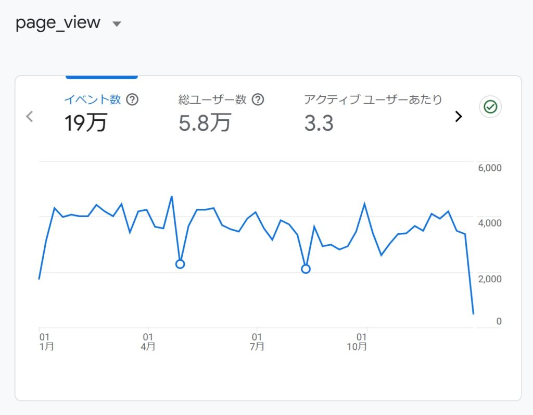Click the 01 1月 x-axis label
This screenshot has width=533, height=415.
click(x=46, y=342)
